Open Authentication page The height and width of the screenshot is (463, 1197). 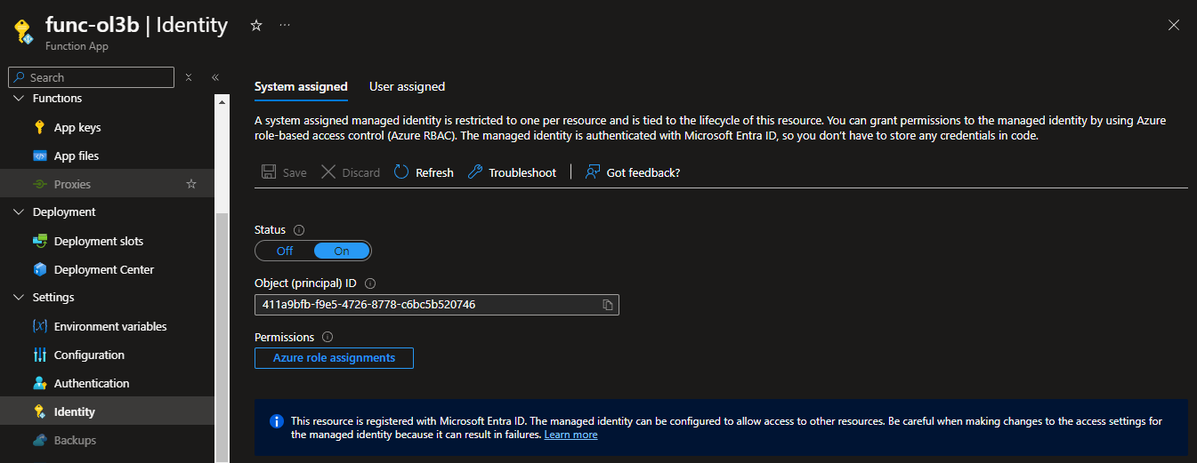[x=92, y=383]
